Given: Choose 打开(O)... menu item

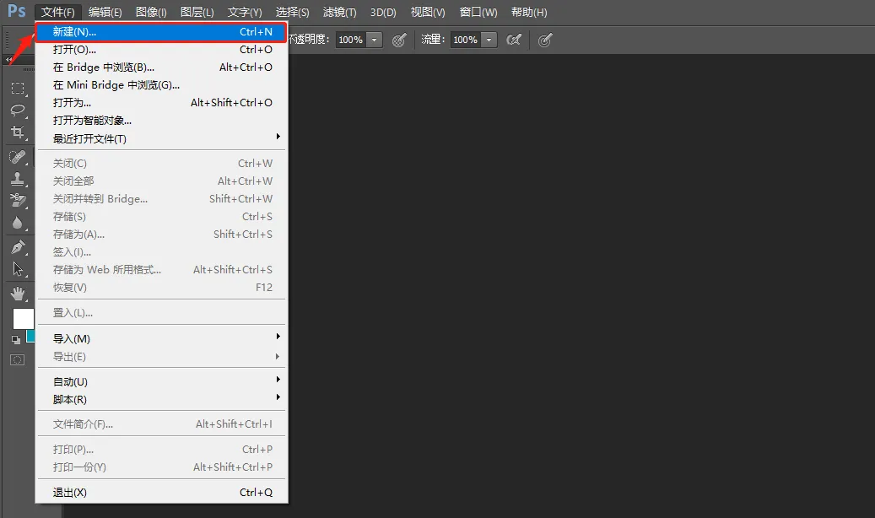Looking at the screenshot, I should click(162, 50).
